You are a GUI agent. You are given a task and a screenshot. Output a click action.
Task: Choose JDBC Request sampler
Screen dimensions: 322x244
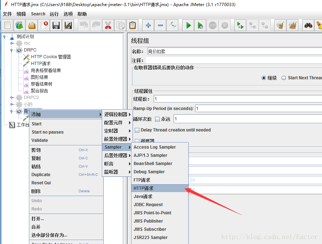tap(160, 205)
